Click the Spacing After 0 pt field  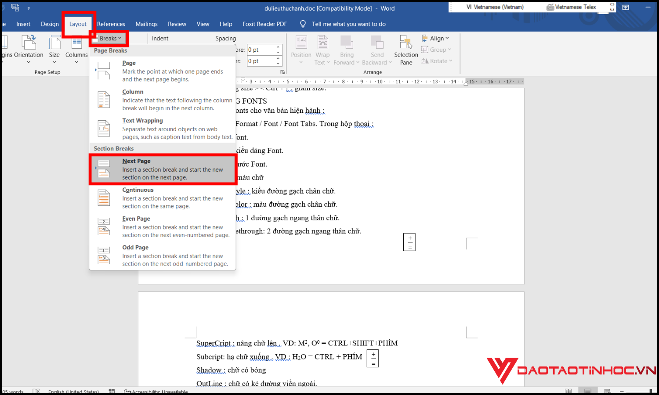tap(261, 61)
